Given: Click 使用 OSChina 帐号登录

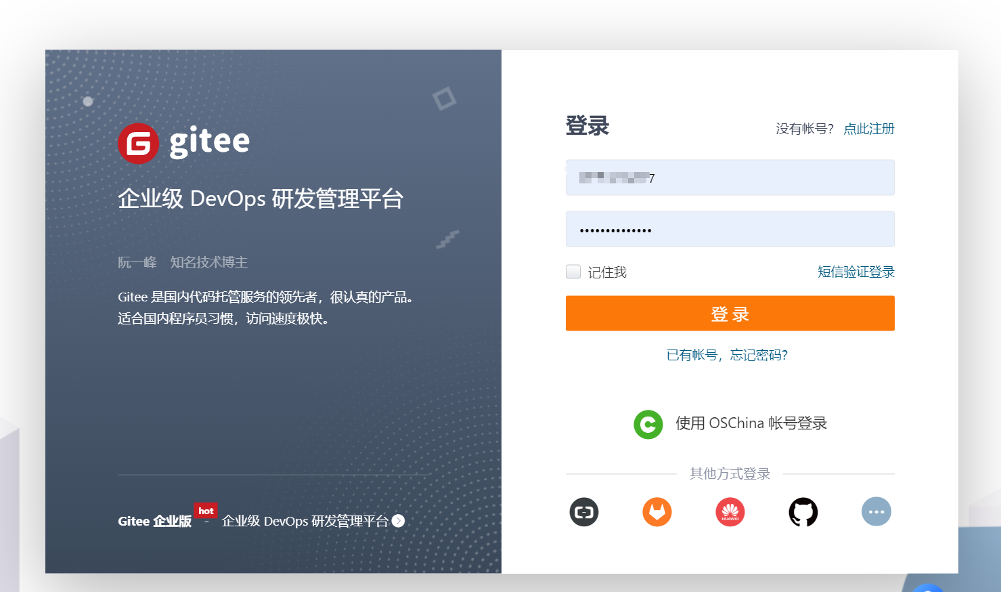Looking at the screenshot, I should [x=751, y=423].
